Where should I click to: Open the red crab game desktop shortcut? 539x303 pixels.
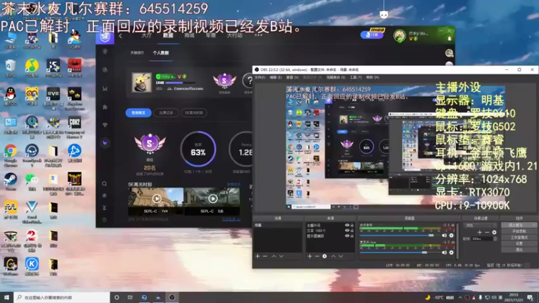point(74,66)
